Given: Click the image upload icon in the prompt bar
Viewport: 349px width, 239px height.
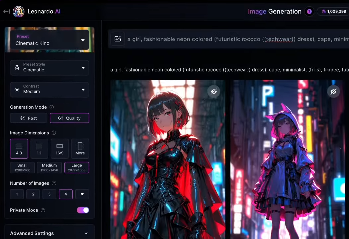Looking at the screenshot, I should click(118, 39).
